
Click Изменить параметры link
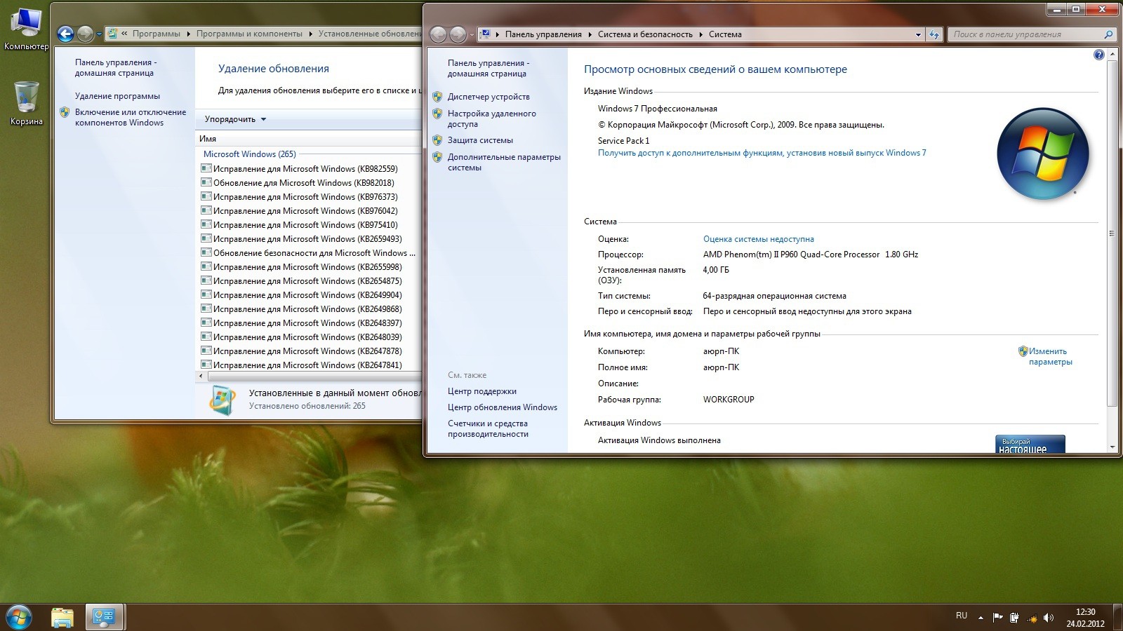[x=1050, y=357]
